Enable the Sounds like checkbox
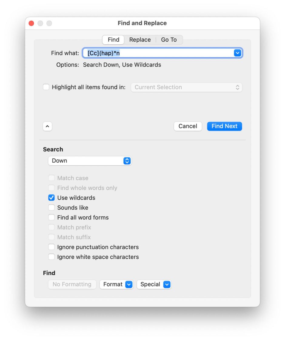Image resolution: width=285 pixels, height=340 pixels. coord(52,208)
